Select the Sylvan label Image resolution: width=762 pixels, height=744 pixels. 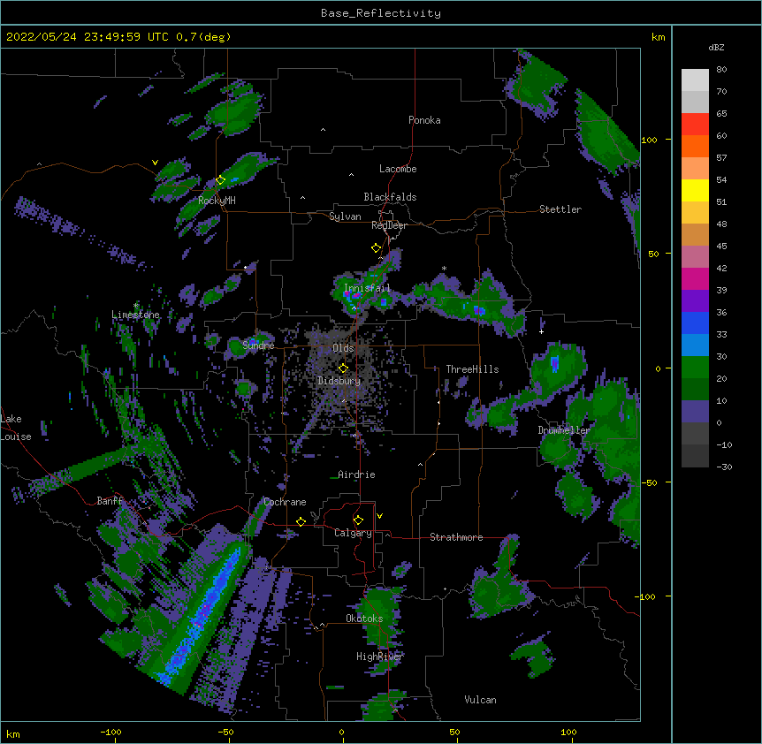345,216
